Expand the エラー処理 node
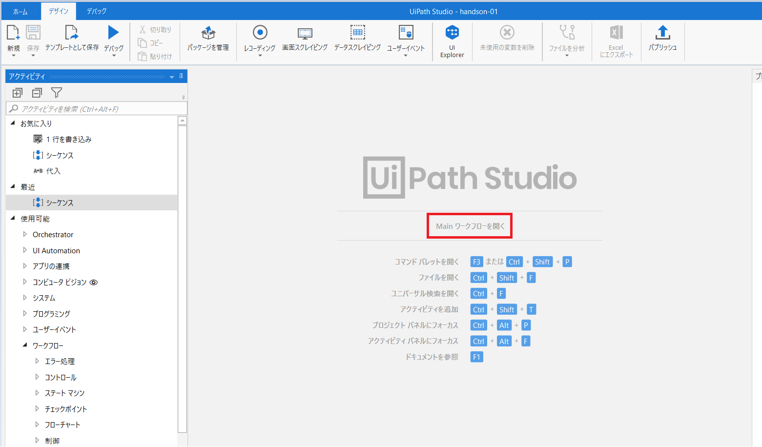The width and height of the screenshot is (762, 447). [x=37, y=361]
